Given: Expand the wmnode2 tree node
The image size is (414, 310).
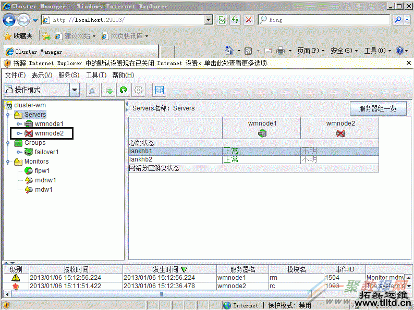Looking at the screenshot, I should coord(18,133).
